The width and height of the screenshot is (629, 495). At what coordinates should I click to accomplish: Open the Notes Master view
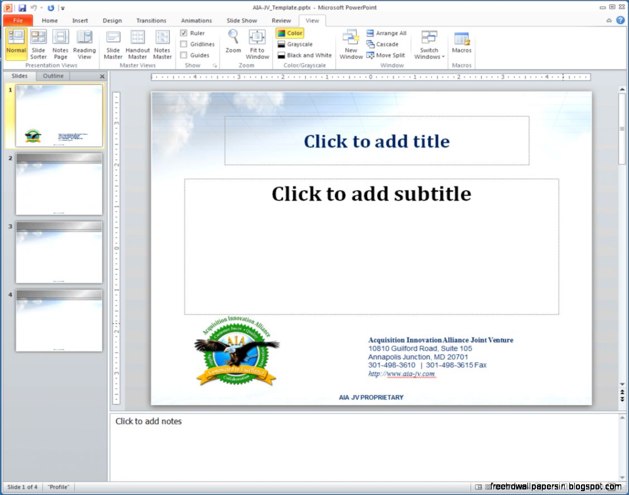(162, 44)
